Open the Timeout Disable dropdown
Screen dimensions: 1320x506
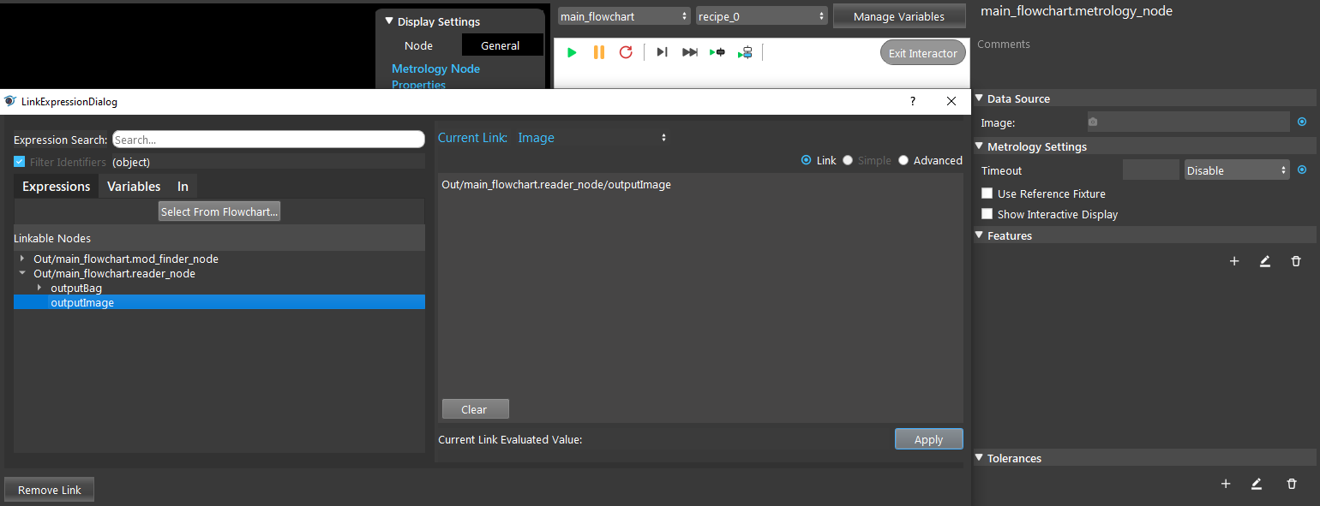(1237, 170)
